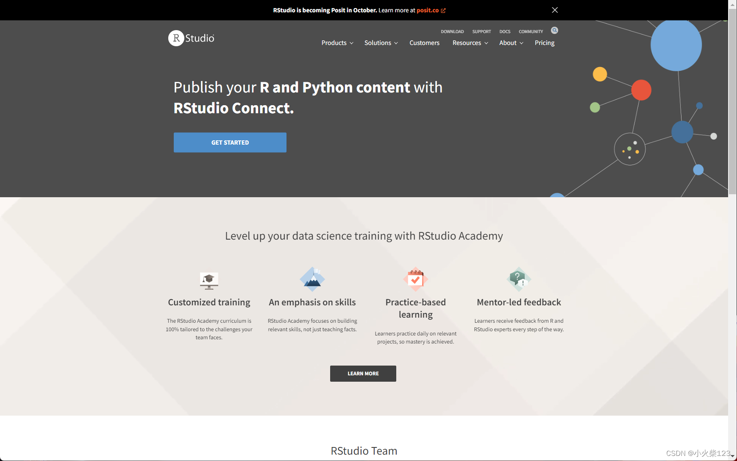Click the RStudio Team heading
The width and height of the screenshot is (737, 461).
pyautogui.click(x=364, y=451)
